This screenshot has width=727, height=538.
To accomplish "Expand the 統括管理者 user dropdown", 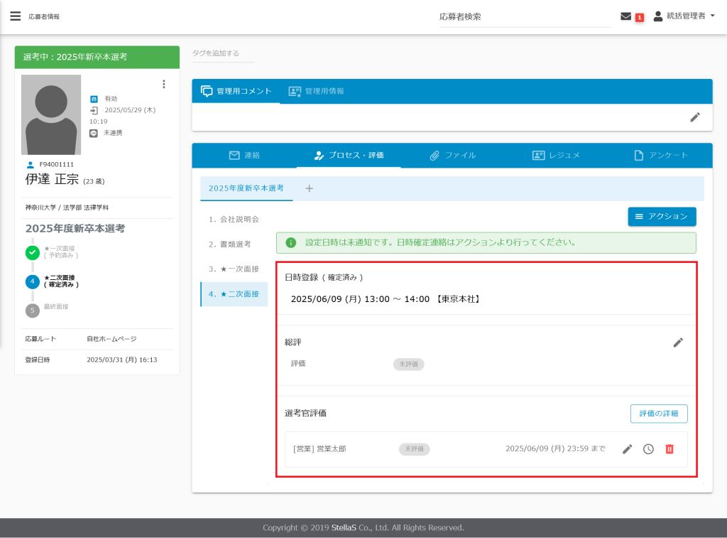I will click(684, 16).
